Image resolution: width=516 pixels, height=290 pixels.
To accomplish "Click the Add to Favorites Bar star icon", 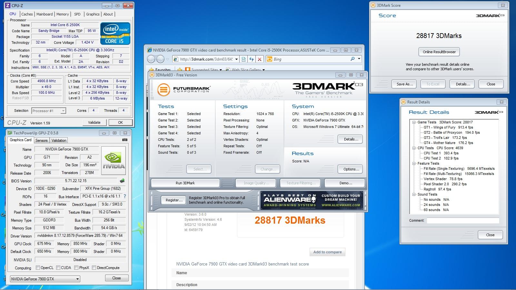I will 180,70.
